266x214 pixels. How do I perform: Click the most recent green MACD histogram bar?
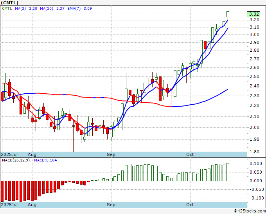tap(228, 172)
